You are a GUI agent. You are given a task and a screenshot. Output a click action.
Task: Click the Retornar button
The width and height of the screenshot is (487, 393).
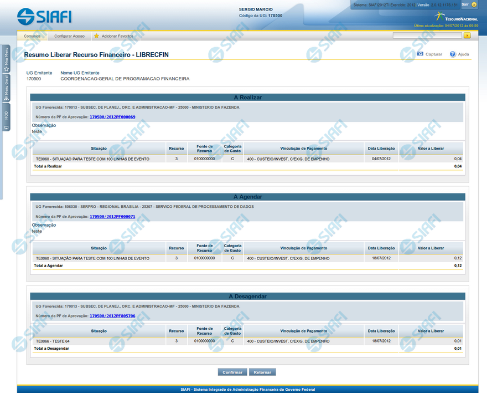[262, 372]
